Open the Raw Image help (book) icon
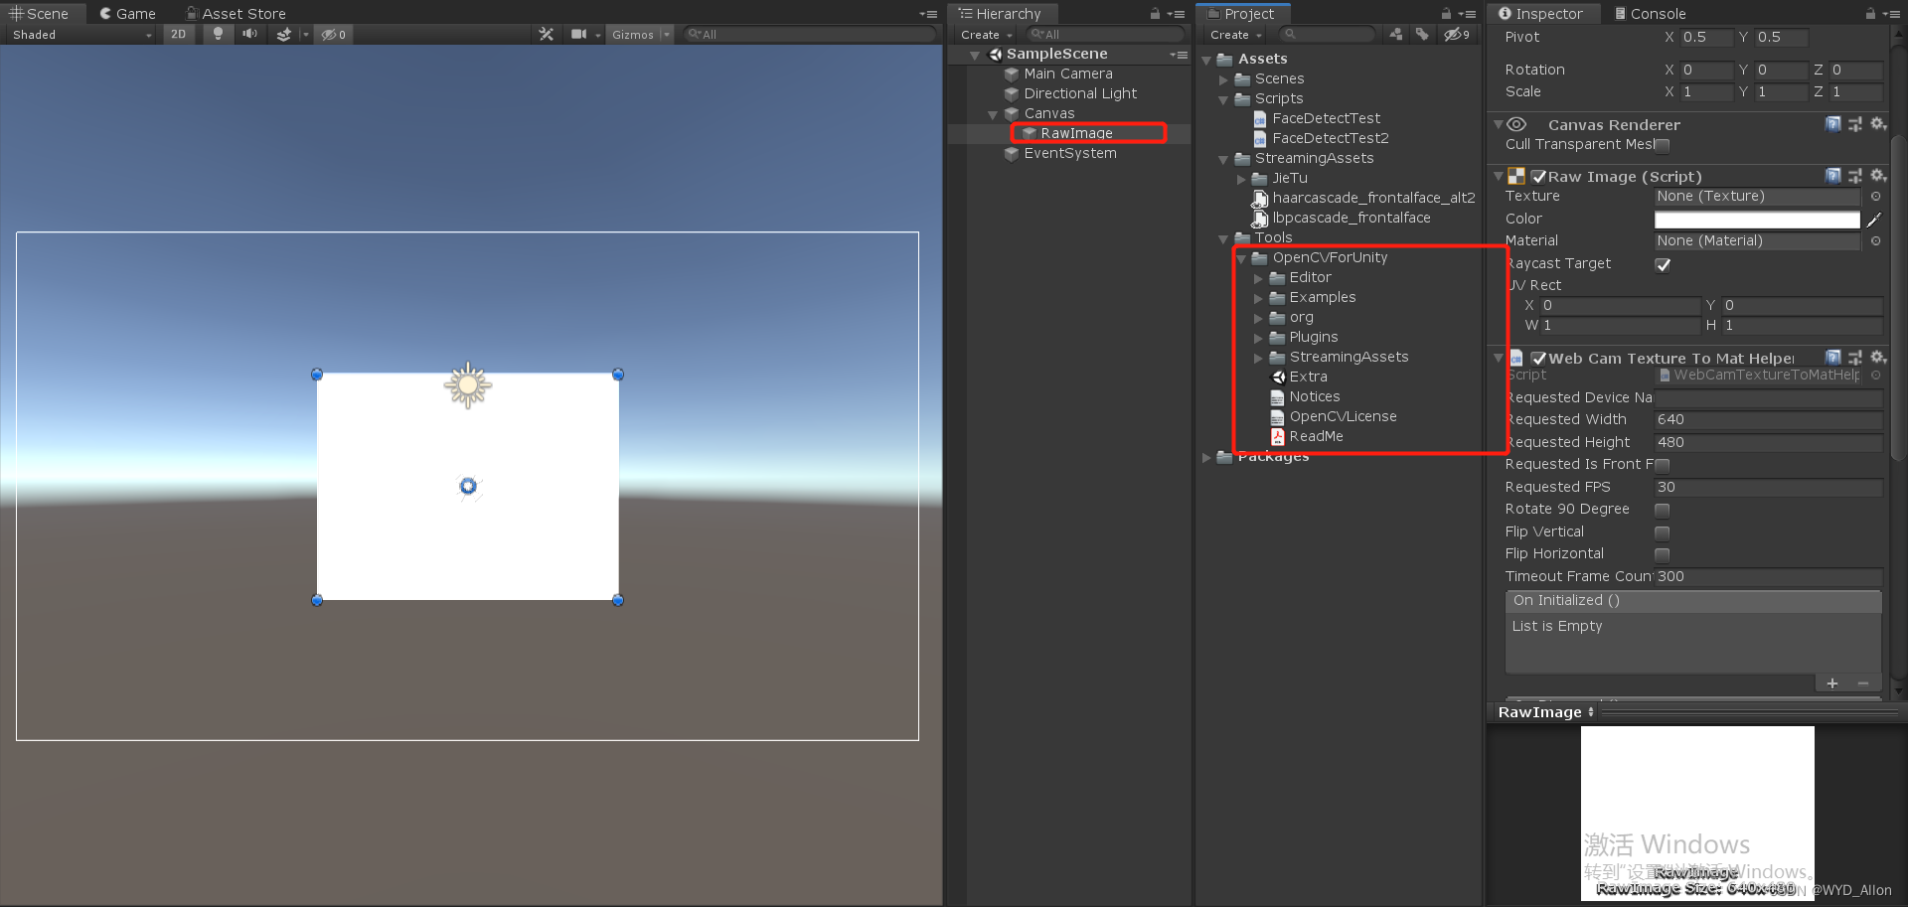The width and height of the screenshot is (1908, 907). pyautogui.click(x=1832, y=176)
